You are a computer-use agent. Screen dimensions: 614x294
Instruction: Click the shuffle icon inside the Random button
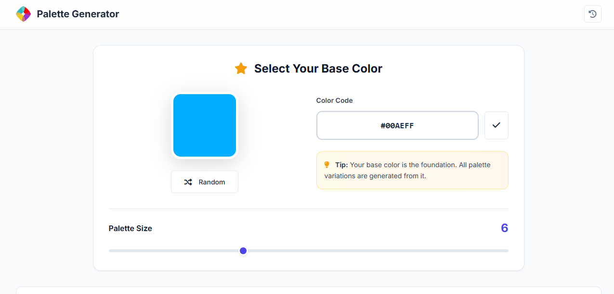(188, 182)
